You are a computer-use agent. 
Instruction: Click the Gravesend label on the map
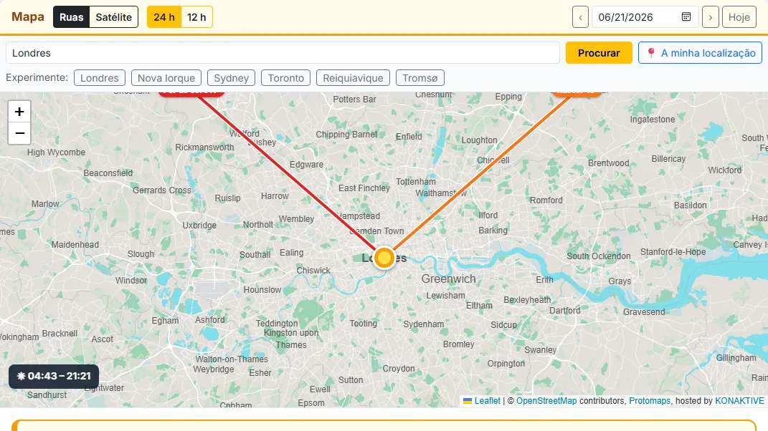tap(644, 311)
